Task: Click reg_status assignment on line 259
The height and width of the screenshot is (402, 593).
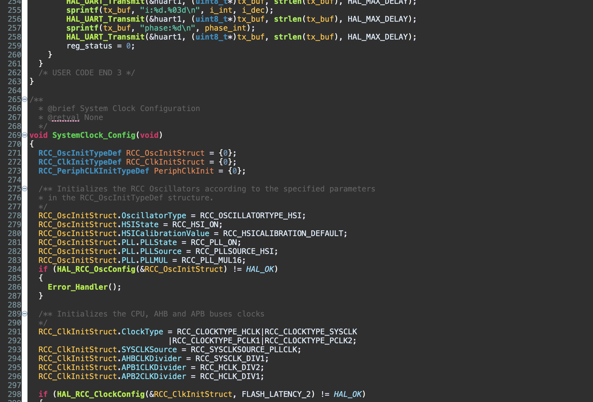Action: tap(101, 46)
